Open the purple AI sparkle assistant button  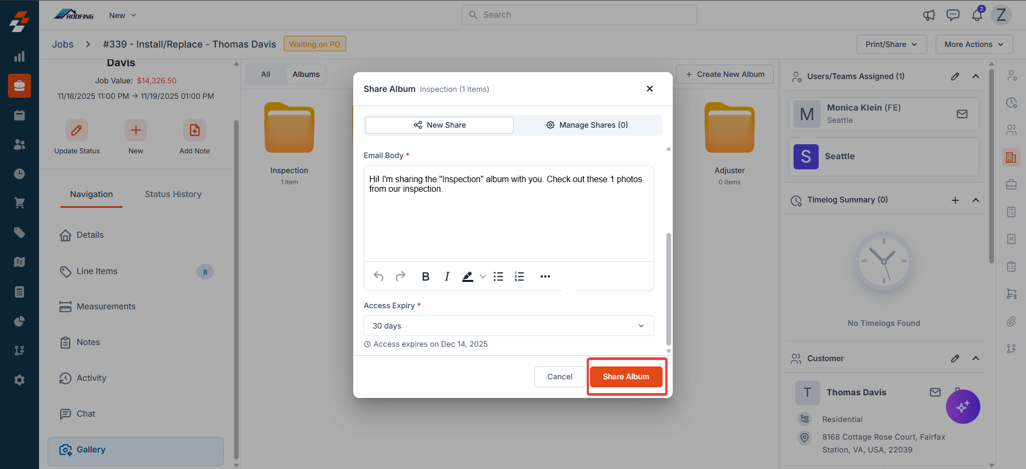pyautogui.click(x=963, y=407)
